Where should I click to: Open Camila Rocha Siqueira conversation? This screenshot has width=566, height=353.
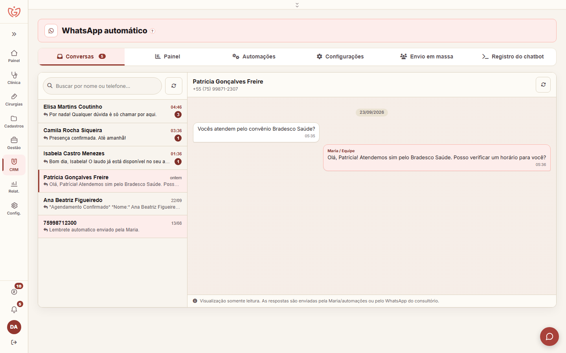click(112, 135)
